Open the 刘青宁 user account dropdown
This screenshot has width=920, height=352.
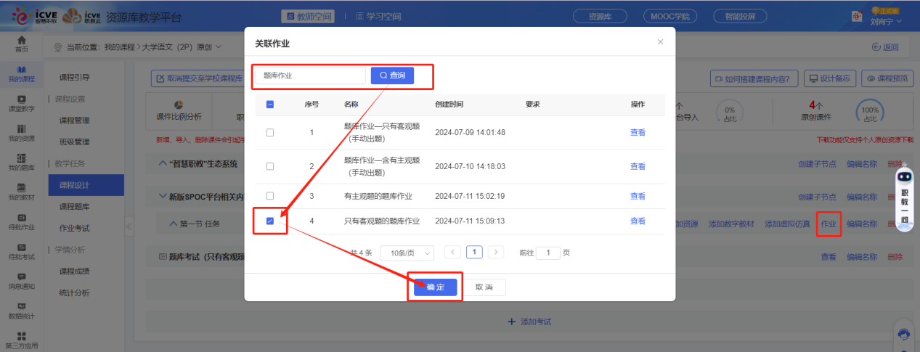pyautogui.click(x=886, y=21)
